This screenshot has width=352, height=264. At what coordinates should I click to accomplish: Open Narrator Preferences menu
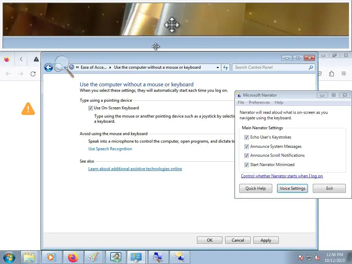coord(259,102)
